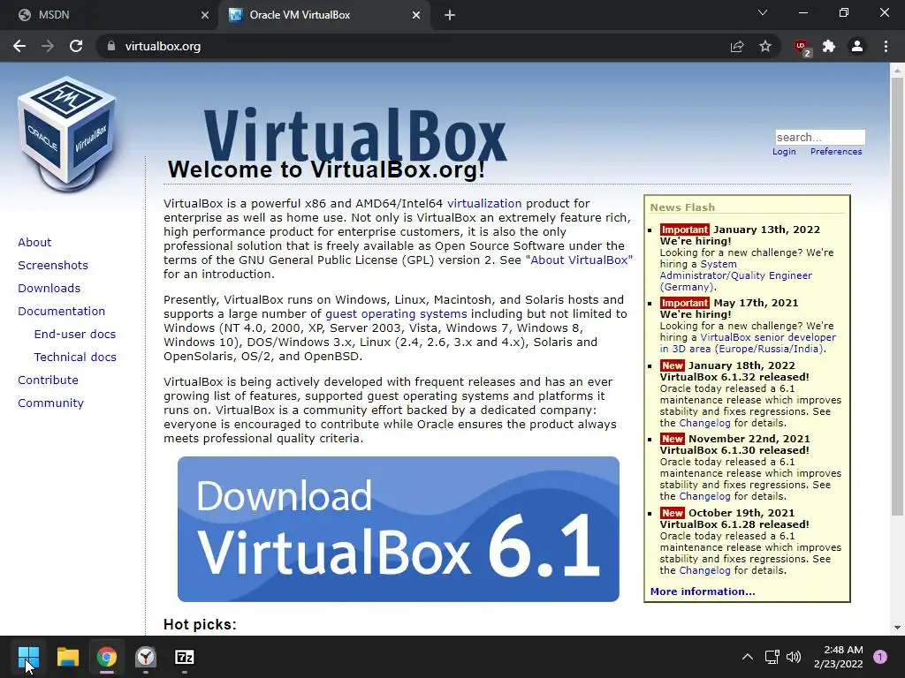The height and width of the screenshot is (678, 905).
Task: Open Changelog link for 6.1.30 release
Action: click(704, 496)
